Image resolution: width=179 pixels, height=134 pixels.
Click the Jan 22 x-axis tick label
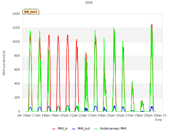[x=78, y=115]
